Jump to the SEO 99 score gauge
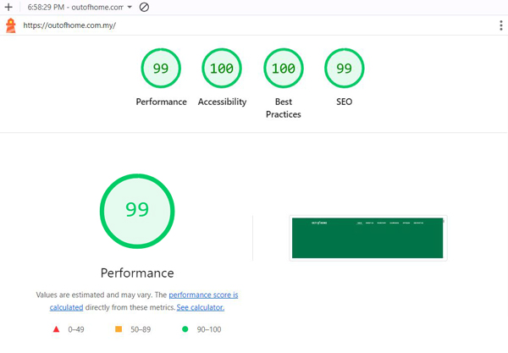The height and width of the screenshot is (353, 508). pos(344,68)
